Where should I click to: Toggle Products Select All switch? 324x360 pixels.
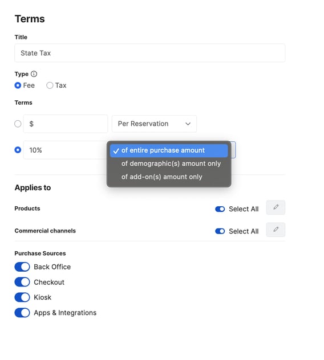click(x=220, y=209)
